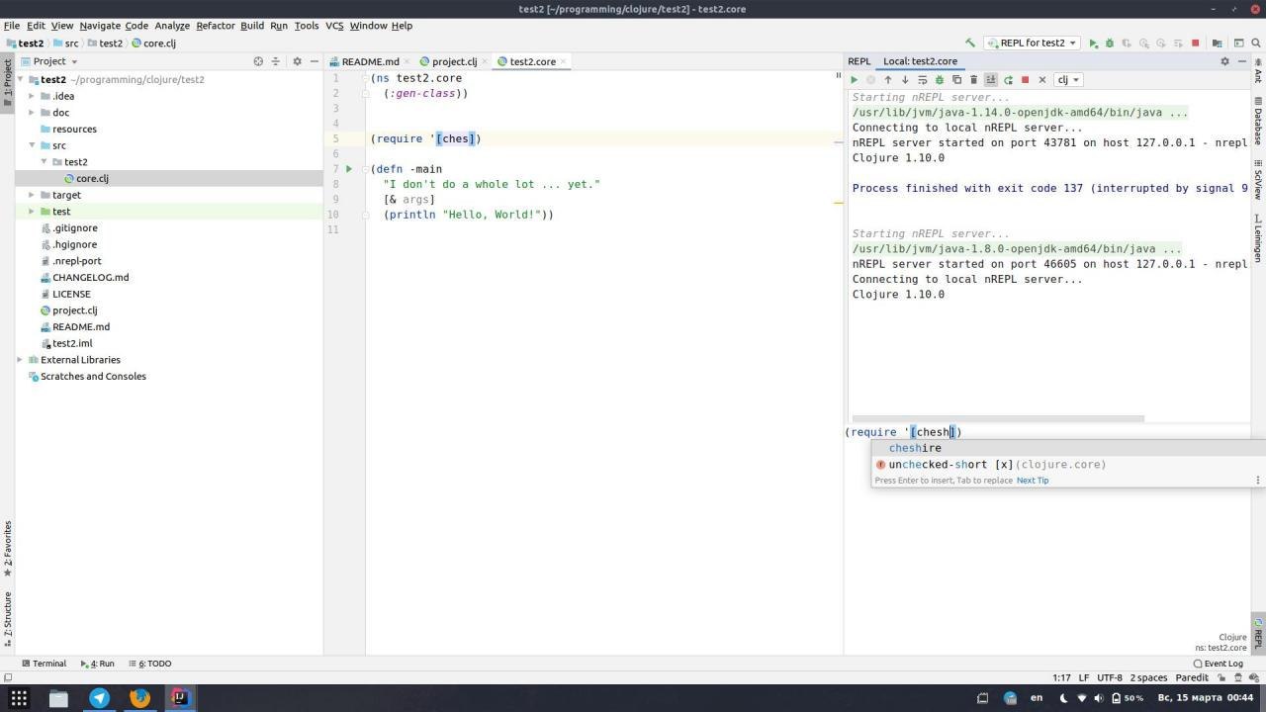Screen dimensions: 1266x712
Task: Toggle Paredit mode in status bar
Action: [1191, 677]
